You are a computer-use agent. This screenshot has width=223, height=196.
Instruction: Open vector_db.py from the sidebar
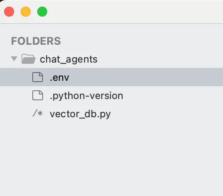(x=80, y=114)
